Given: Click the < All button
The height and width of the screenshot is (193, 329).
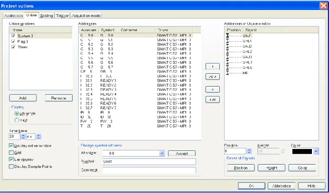Looking at the screenshot, I should click(x=213, y=99).
